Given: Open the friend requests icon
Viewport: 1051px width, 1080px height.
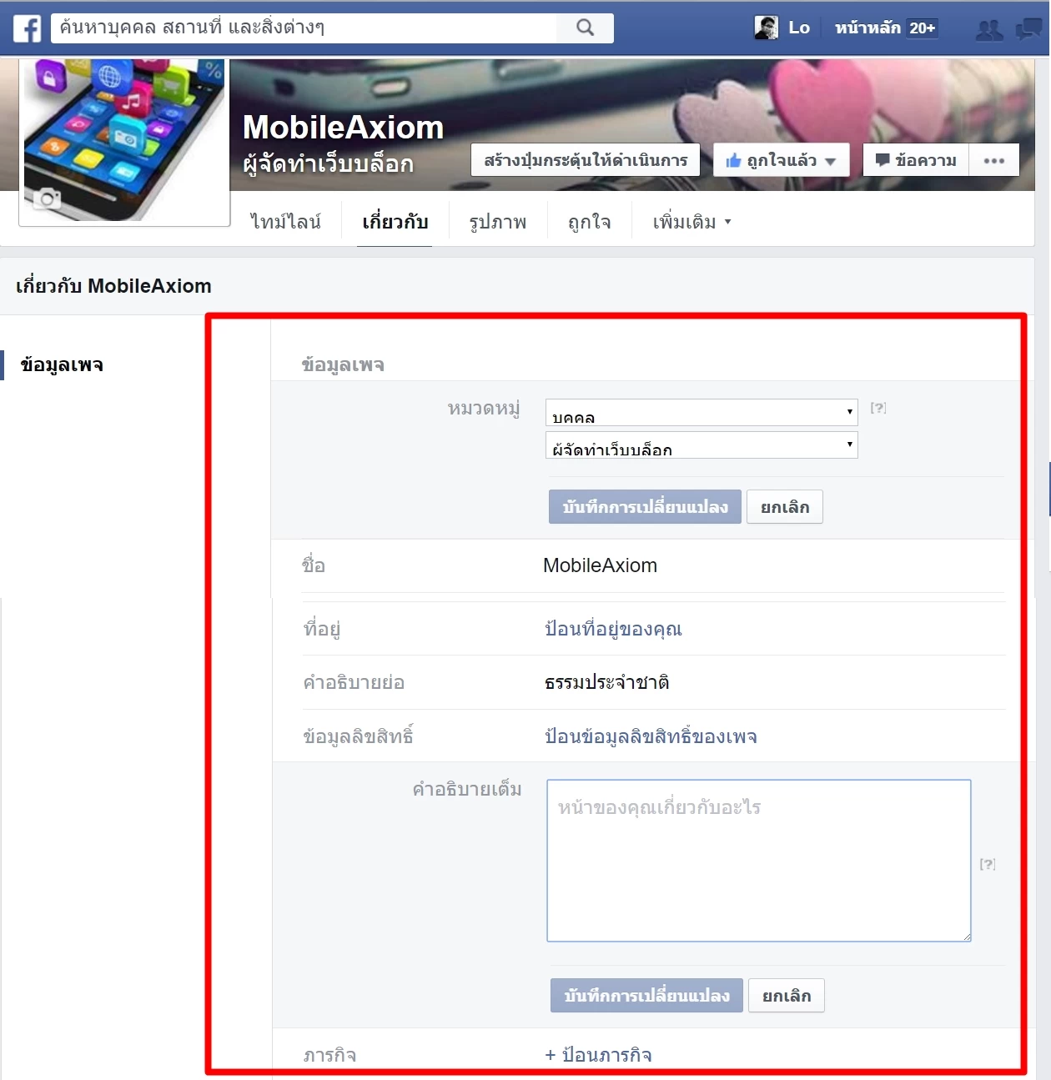Looking at the screenshot, I should (x=989, y=30).
